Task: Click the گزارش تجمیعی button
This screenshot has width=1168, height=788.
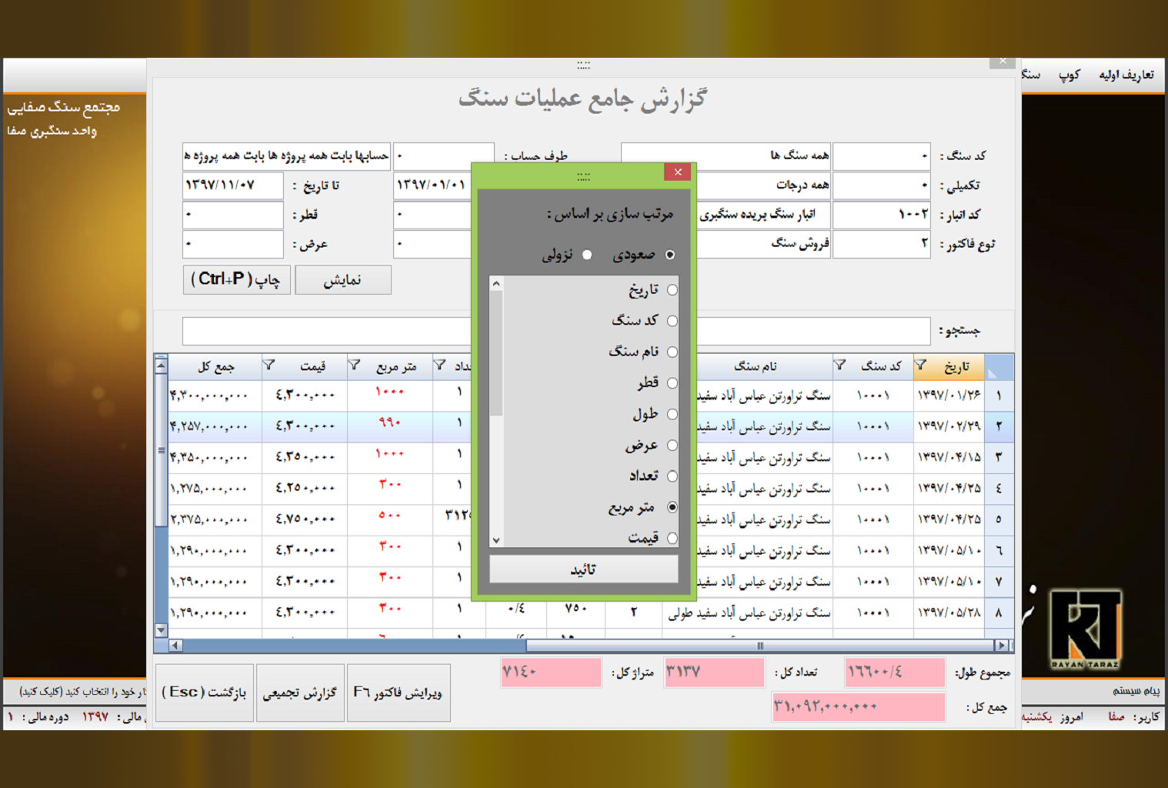Action: click(x=300, y=693)
